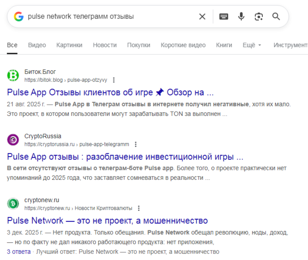Open Pulse App Отзывы клиентов result link

click(x=110, y=92)
